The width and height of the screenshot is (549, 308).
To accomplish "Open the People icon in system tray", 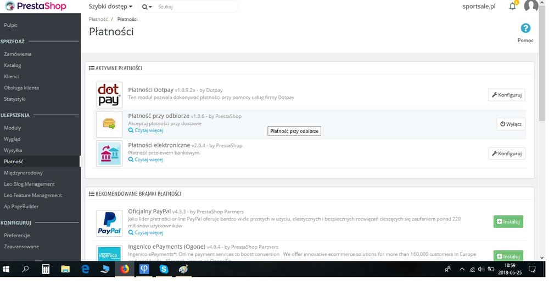I will point(447,269).
